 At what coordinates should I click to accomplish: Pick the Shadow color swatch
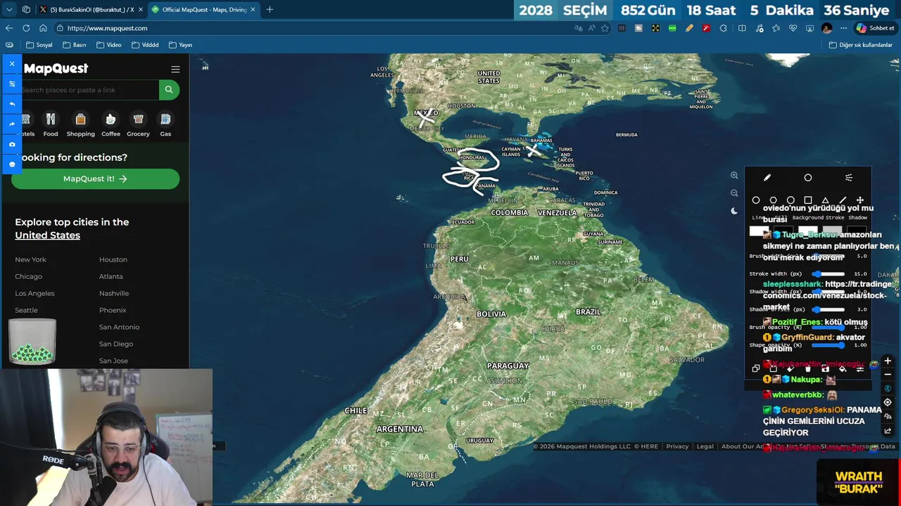(x=857, y=231)
